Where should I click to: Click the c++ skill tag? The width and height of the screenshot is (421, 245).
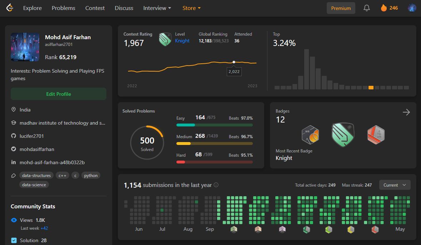pyautogui.click(x=62, y=176)
